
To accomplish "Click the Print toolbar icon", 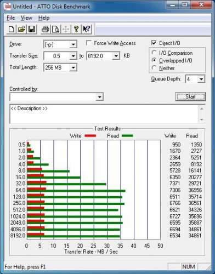I will click(45, 29).
